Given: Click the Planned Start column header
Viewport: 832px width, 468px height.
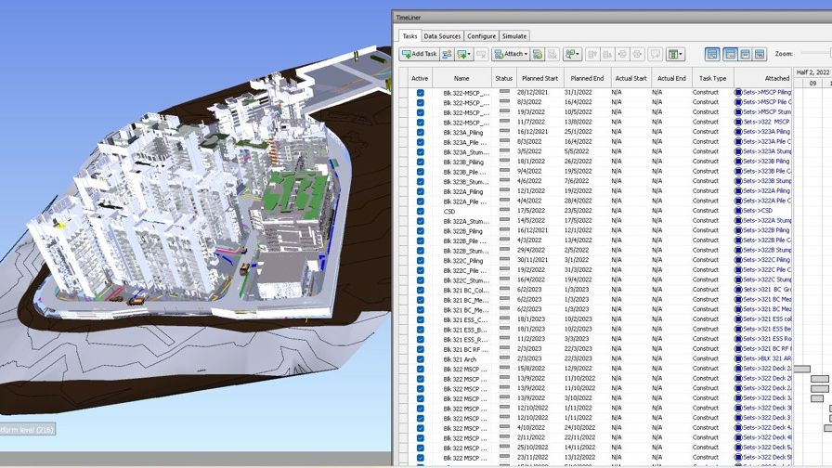Looking at the screenshot, I should coord(539,78).
